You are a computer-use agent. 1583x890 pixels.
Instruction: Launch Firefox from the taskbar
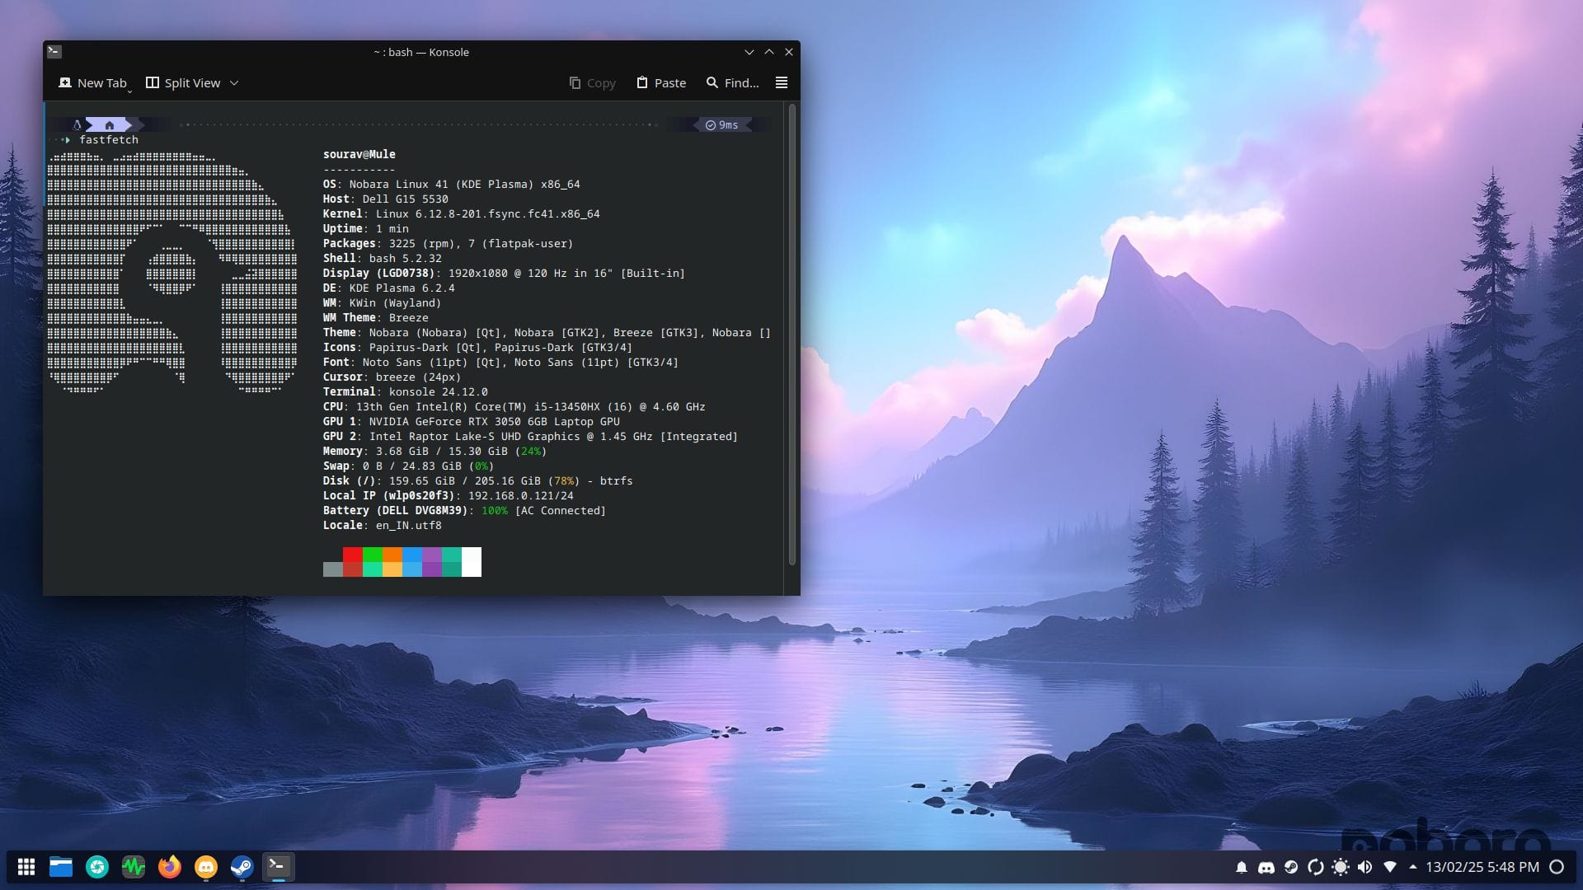tap(170, 867)
